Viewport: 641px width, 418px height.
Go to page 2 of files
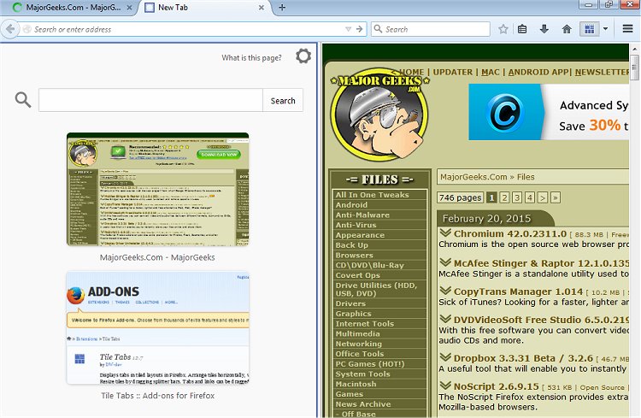coord(504,198)
